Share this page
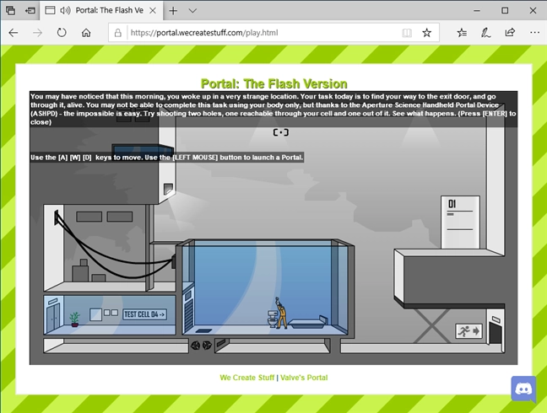Viewport: 547px width, 413px height. click(510, 32)
